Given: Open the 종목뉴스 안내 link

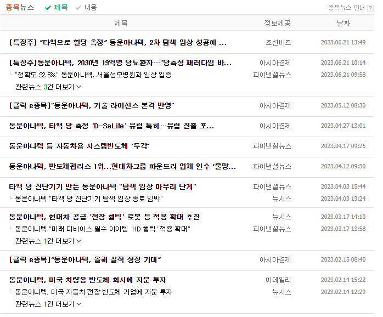Looking at the screenshot, I should (x=346, y=8).
